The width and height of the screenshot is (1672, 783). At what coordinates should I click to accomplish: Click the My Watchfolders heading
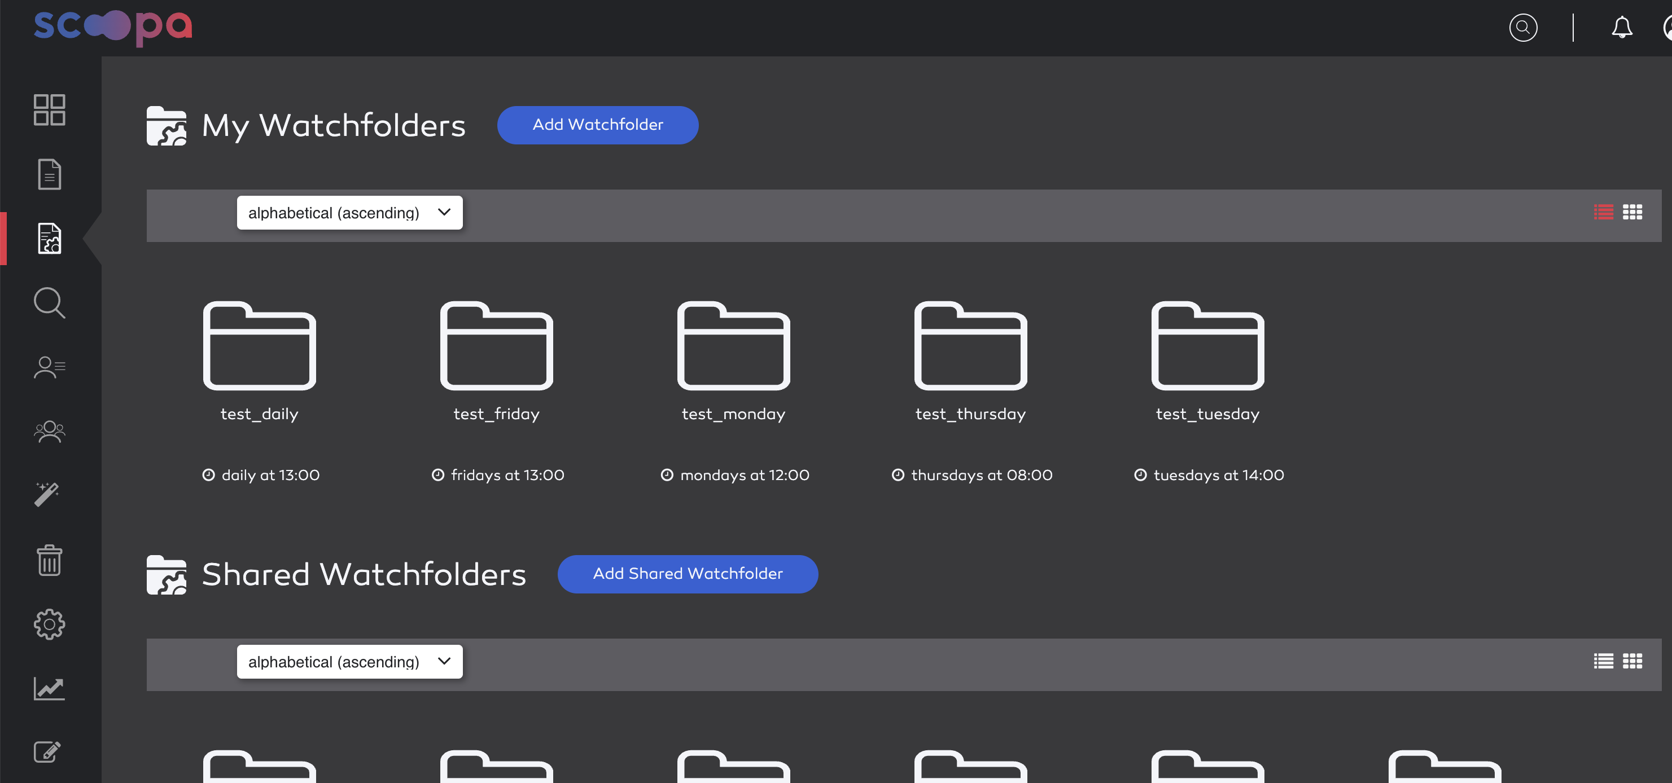[x=334, y=125]
